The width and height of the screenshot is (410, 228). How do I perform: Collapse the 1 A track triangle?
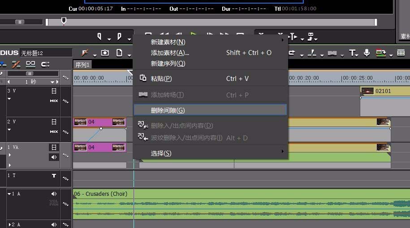click(x=9, y=194)
